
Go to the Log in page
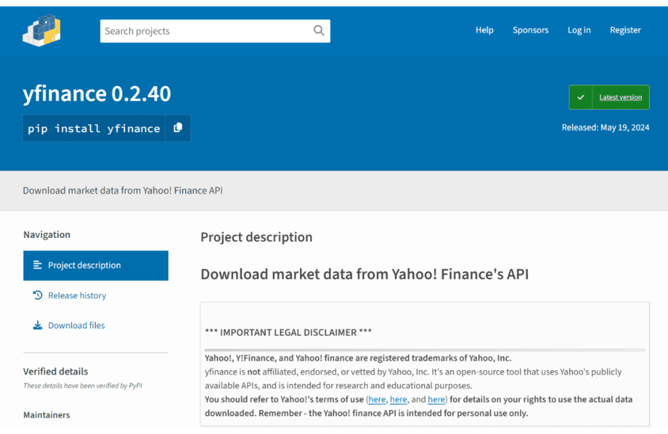(x=579, y=30)
